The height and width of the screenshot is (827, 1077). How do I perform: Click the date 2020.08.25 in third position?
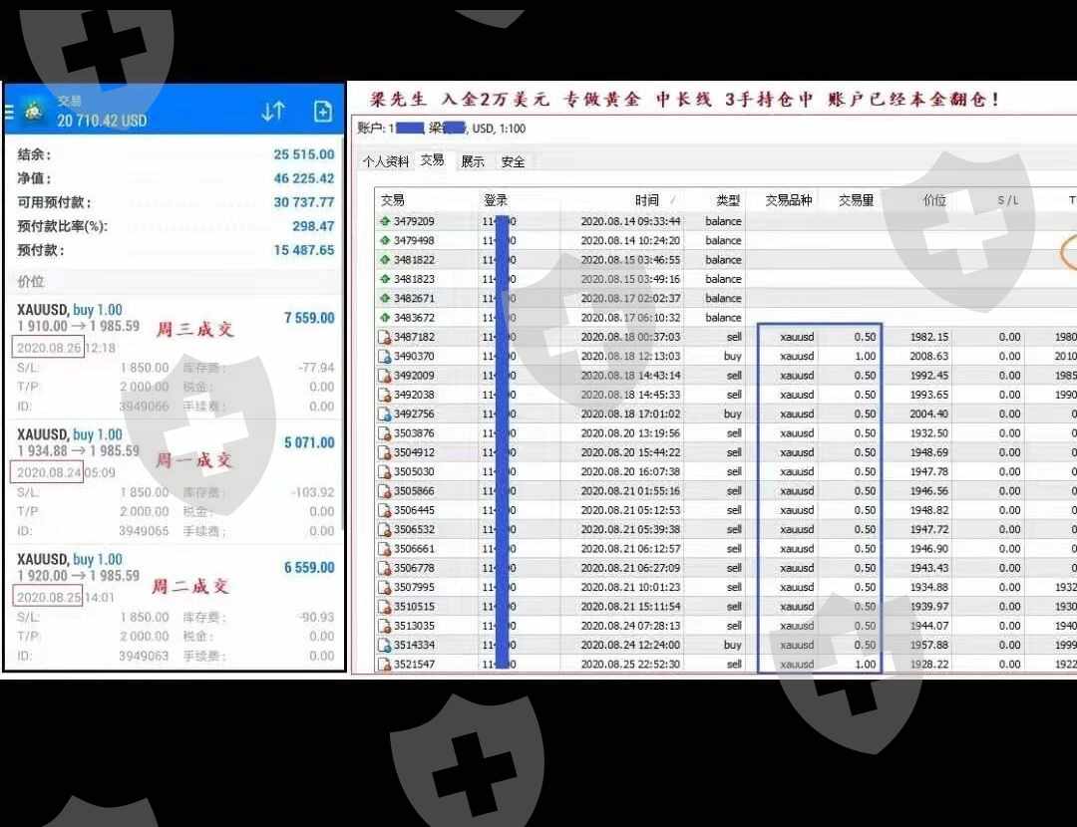[48, 597]
